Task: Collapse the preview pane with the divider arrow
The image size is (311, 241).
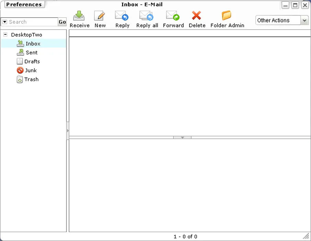Action: (x=182, y=137)
